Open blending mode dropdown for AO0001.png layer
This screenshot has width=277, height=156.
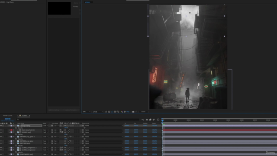[x=45, y=132]
